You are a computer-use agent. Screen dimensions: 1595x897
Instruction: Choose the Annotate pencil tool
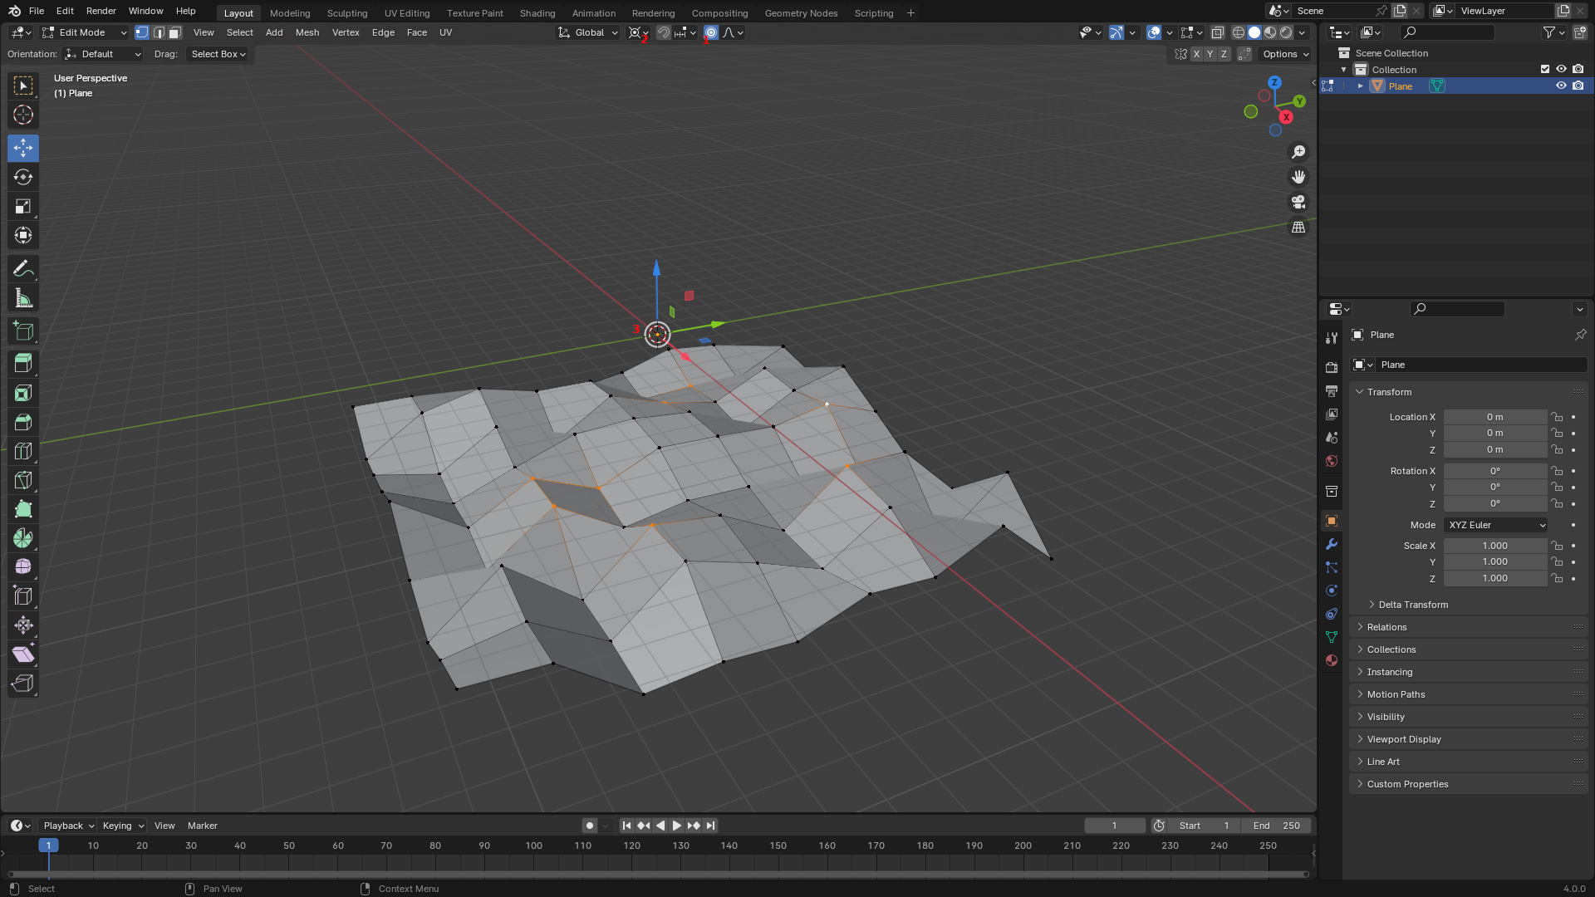tap(23, 269)
